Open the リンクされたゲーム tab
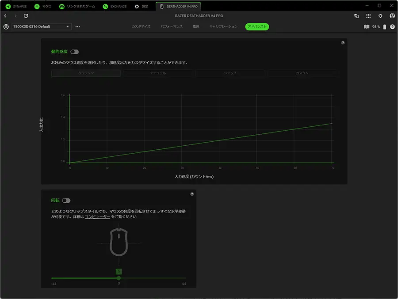398x299 pixels. (x=77, y=7)
